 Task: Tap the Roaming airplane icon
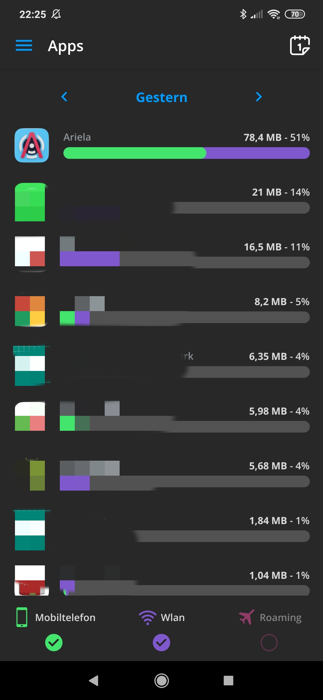246,617
